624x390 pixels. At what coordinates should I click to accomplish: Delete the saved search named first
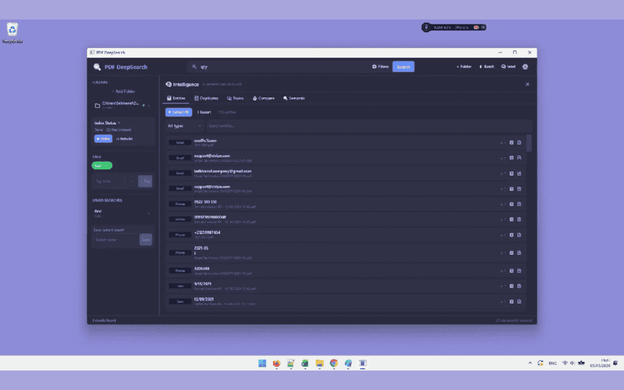click(x=149, y=214)
